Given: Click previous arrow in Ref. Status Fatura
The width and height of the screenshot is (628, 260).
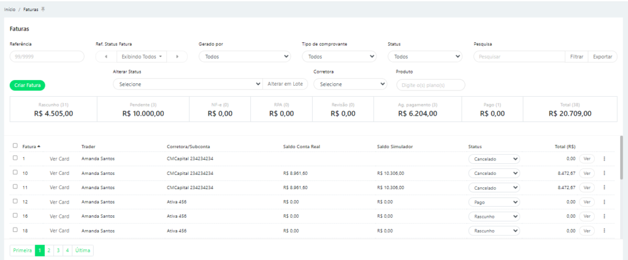Looking at the screenshot, I should (x=106, y=56).
